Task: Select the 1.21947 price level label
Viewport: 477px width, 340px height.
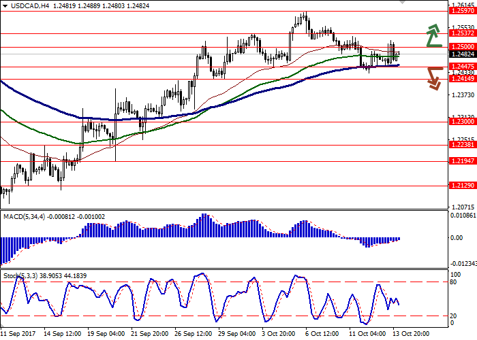Action: pyautogui.click(x=463, y=161)
